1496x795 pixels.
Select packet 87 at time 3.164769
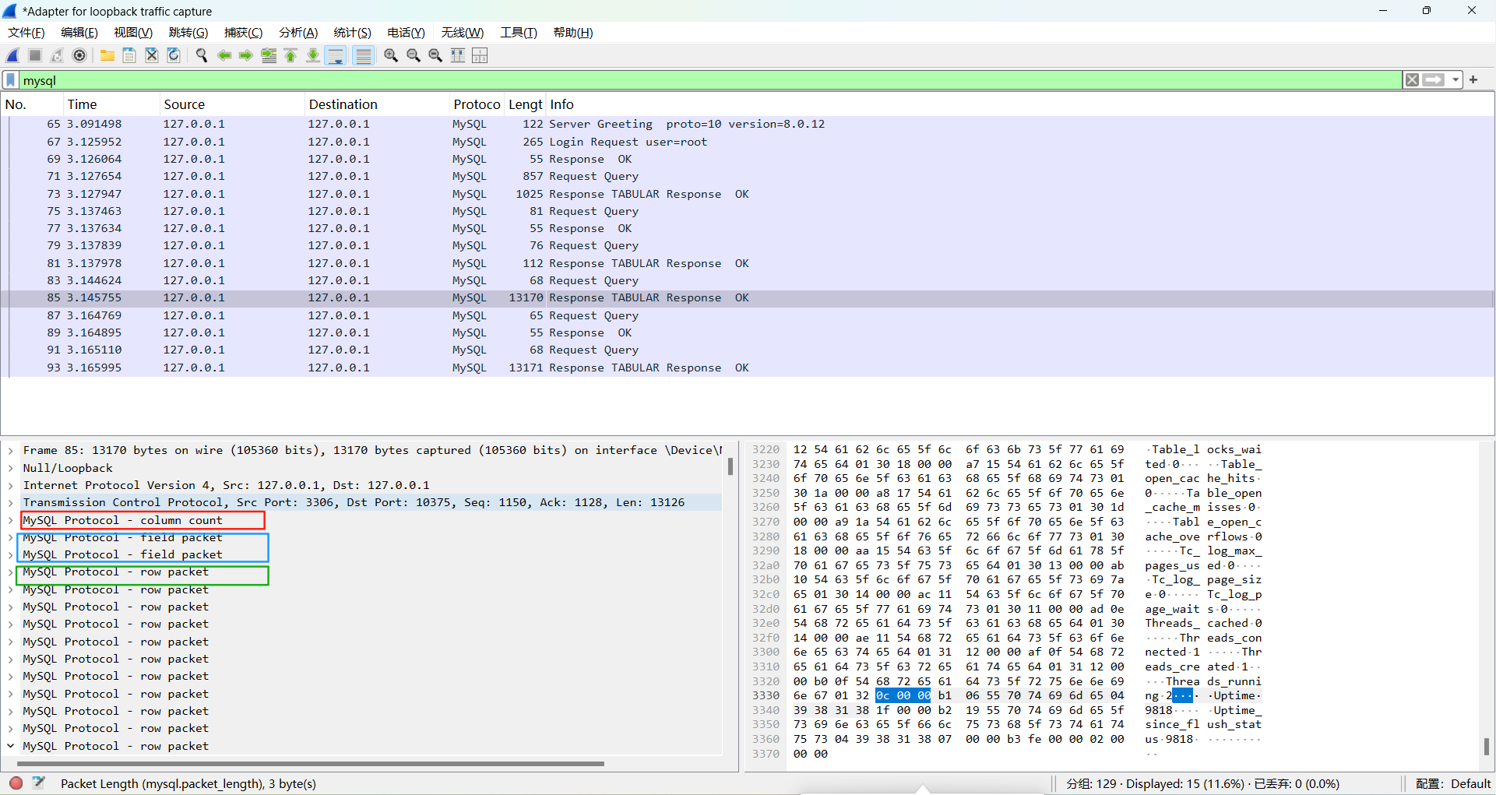[748, 315]
